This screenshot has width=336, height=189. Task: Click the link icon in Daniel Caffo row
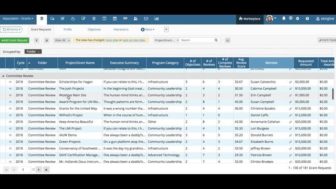(290, 115)
